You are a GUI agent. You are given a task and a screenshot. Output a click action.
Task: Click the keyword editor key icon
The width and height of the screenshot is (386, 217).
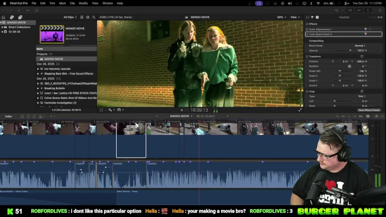click(27, 10)
